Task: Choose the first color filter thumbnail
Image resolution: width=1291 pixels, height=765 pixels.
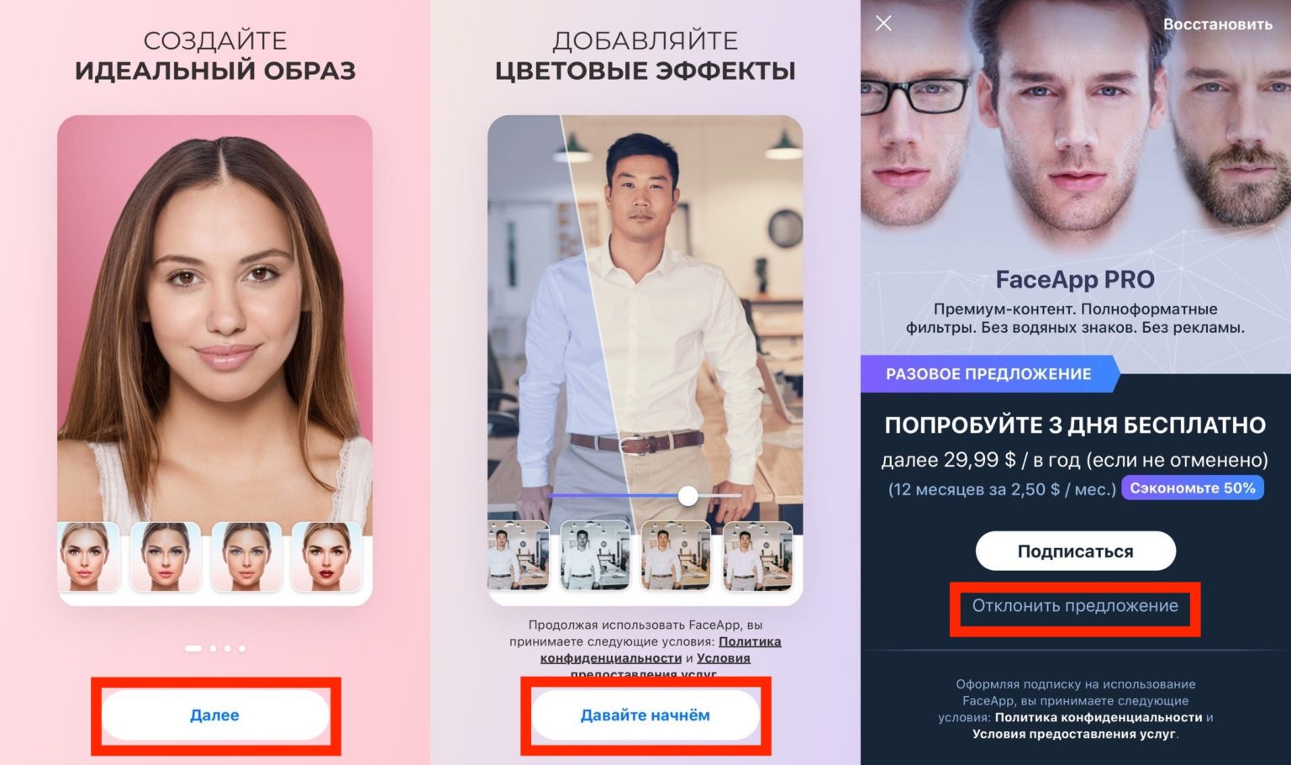Action: pos(519,555)
